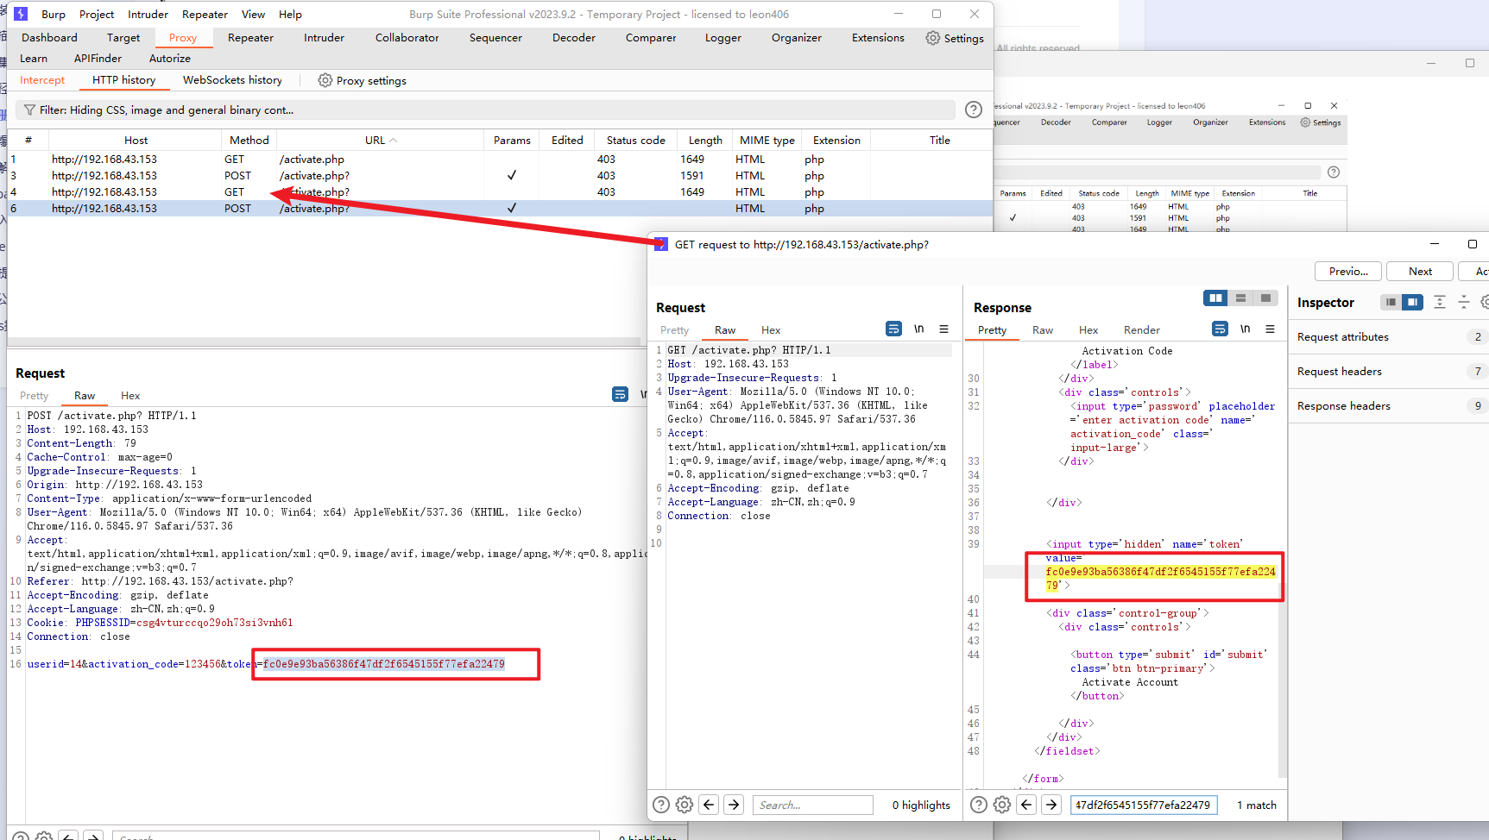Click the Next item button

coord(1420,271)
